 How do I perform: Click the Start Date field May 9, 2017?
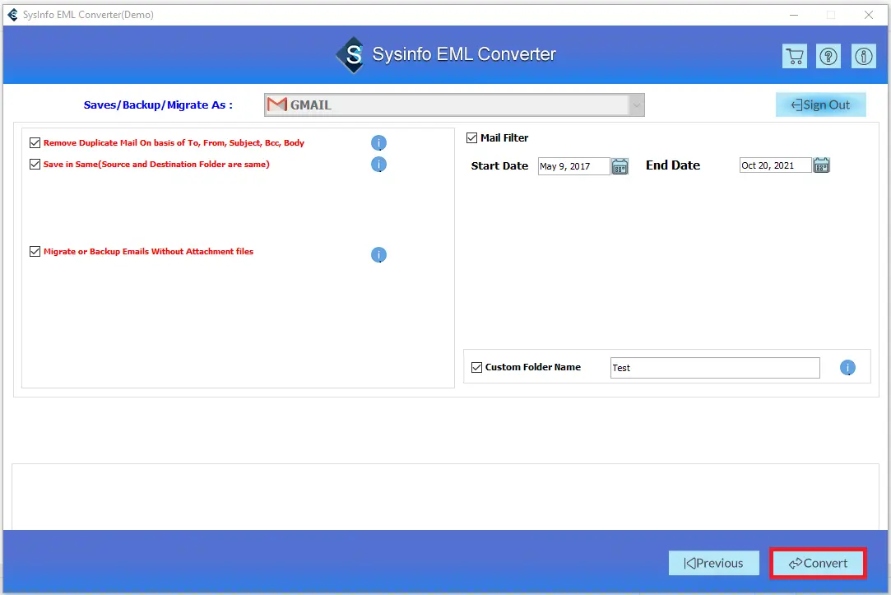(574, 166)
